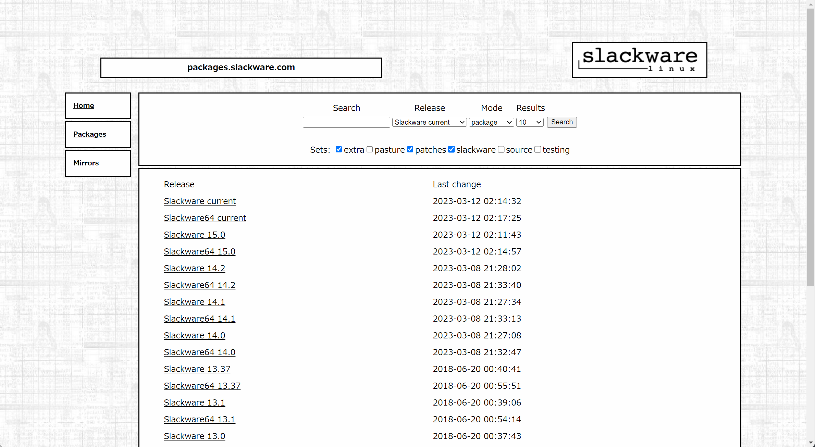This screenshot has height=447, width=815.
Task: Click the packages.slackware.com header icon
Action: click(x=241, y=67)
